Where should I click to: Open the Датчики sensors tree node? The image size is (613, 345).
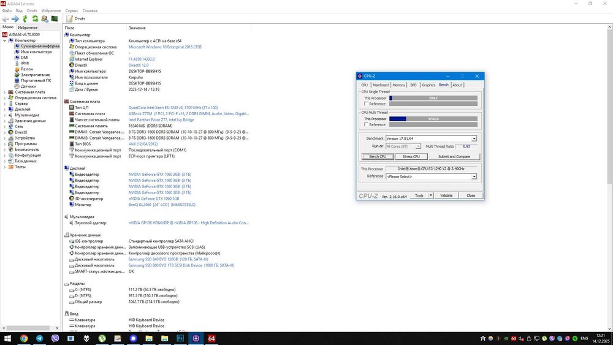[x=28, y=86]
